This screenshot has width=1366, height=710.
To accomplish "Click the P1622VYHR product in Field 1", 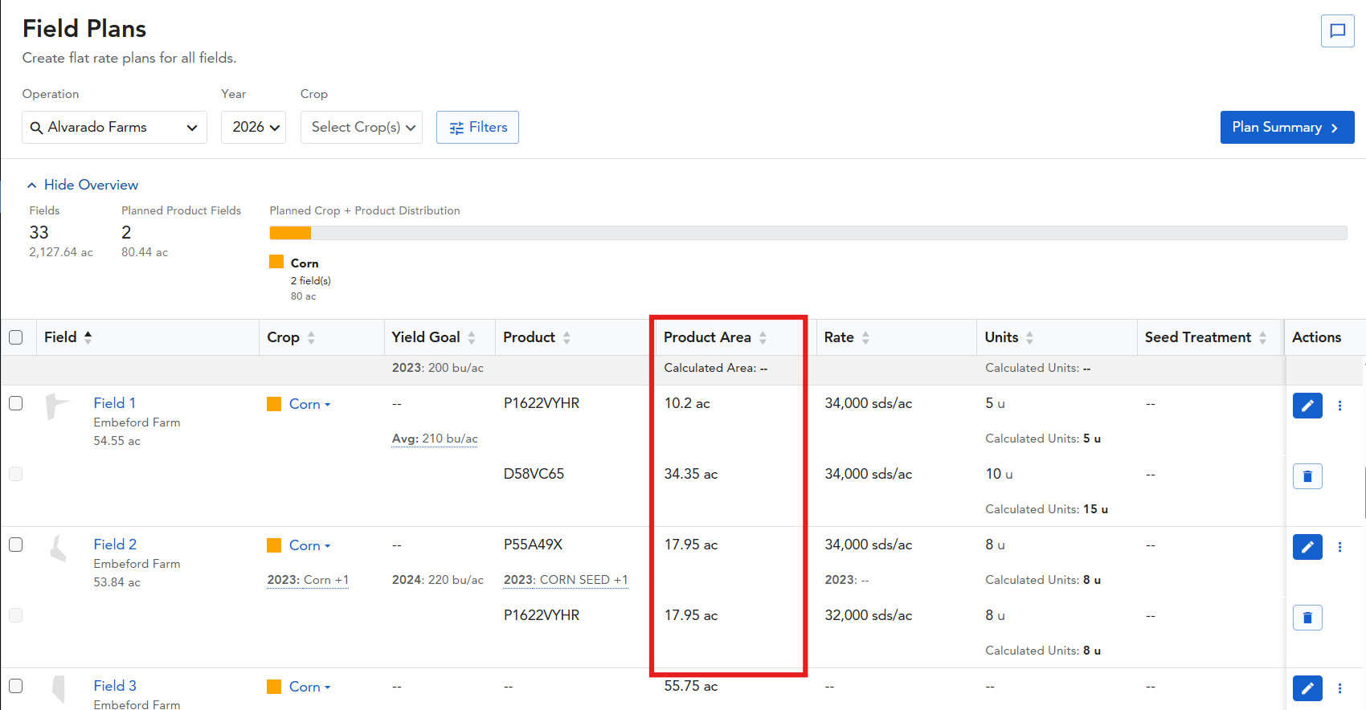I will [542, 403].
